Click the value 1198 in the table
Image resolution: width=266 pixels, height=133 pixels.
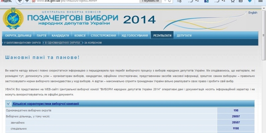(x=236, y=128)
